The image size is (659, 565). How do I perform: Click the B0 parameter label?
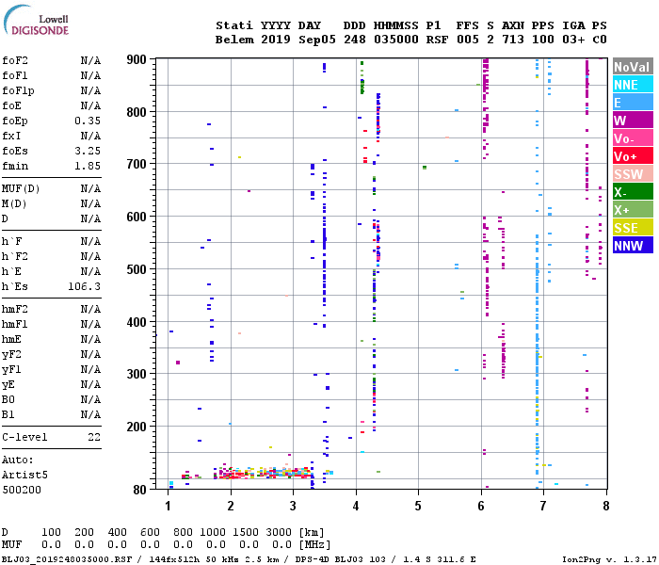(8, 400)
